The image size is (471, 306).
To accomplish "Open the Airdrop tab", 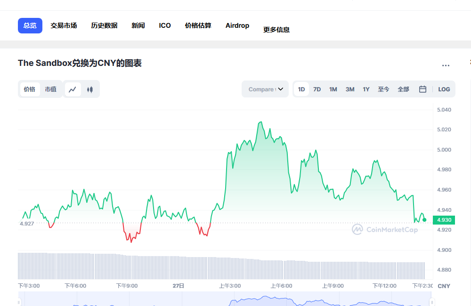I will [x=237, y=25].
